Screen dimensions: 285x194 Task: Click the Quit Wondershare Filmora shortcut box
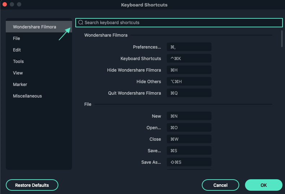pos(189,93)
